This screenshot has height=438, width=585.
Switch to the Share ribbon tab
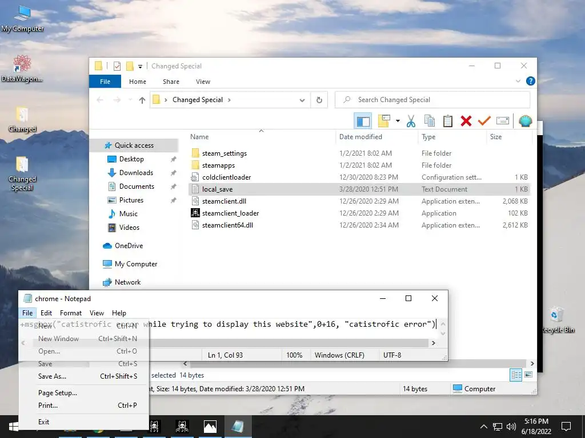pos(171,81)
